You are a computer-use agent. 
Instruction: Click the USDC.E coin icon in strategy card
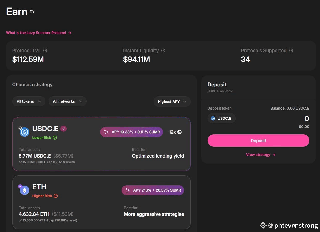click(24, 132)
